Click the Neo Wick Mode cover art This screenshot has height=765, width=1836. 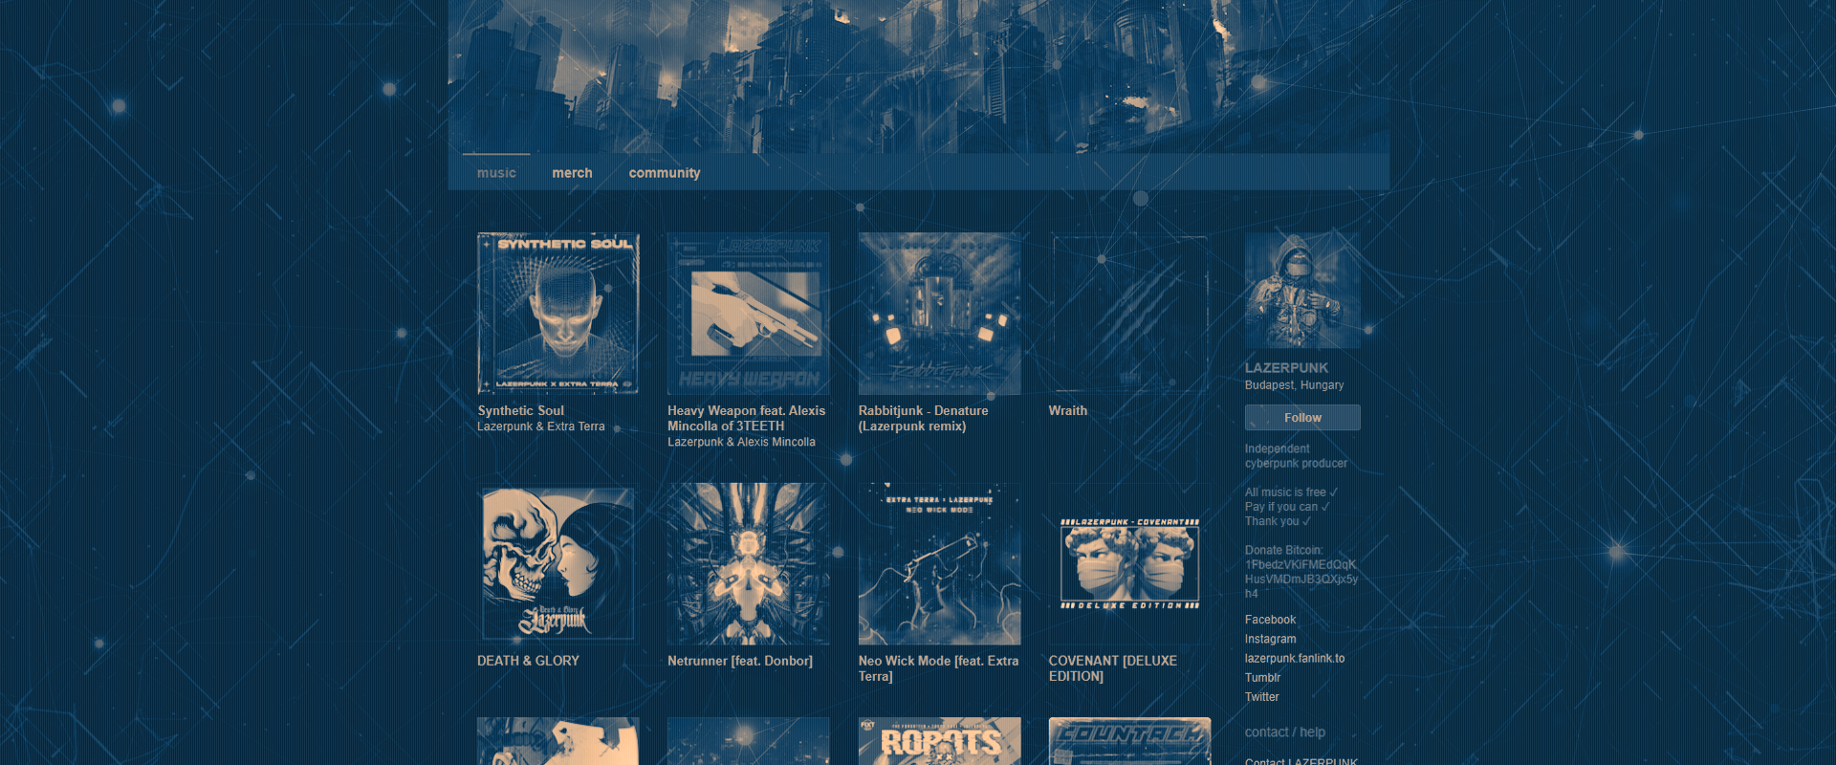(939, 563)
